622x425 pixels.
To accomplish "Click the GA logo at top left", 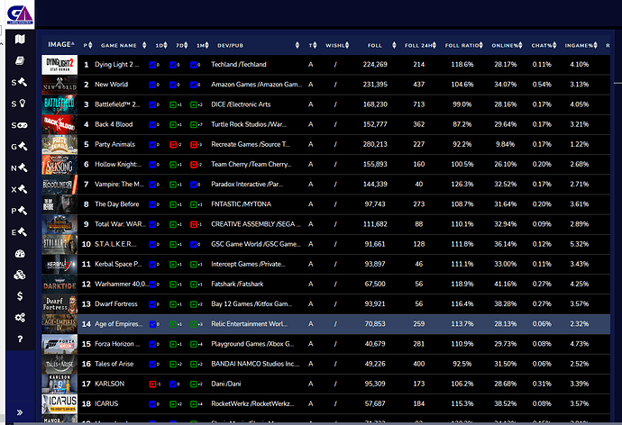I will 20,14.
